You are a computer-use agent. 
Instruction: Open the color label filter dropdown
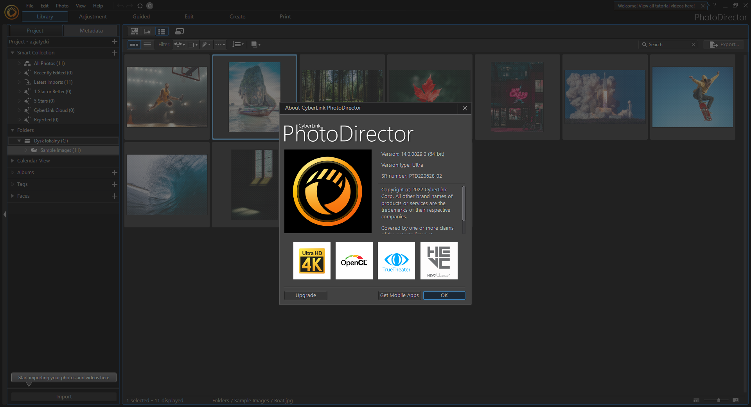pos(193,45)
